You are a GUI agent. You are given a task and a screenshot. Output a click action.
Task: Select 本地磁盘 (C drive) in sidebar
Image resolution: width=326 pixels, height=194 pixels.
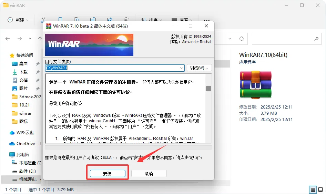(27, 163)
